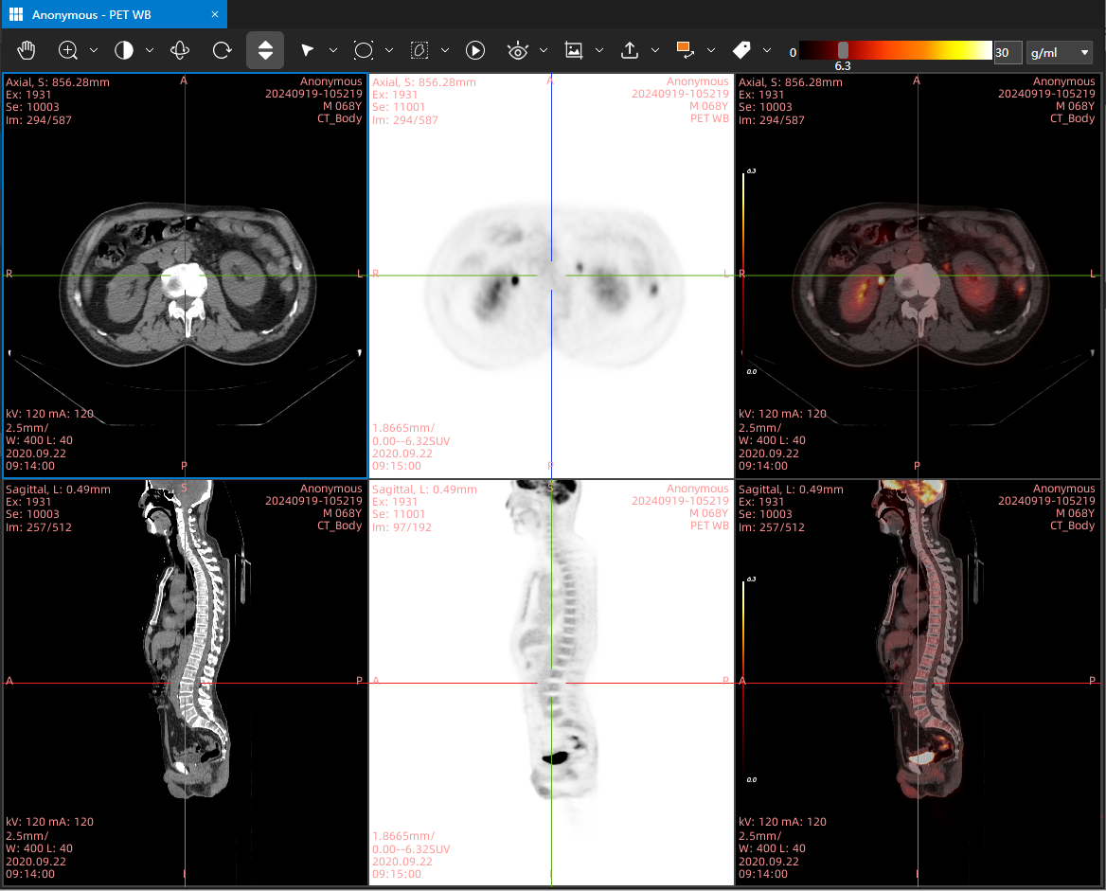The image size is (1106, 891).
Task: Toggle overlay visibility eye icon
Action: [x=518, y=50]
